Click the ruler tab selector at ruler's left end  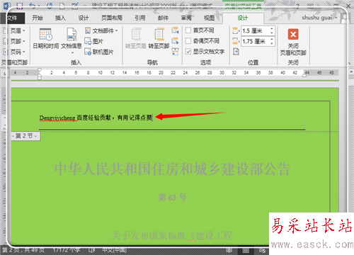5,74
